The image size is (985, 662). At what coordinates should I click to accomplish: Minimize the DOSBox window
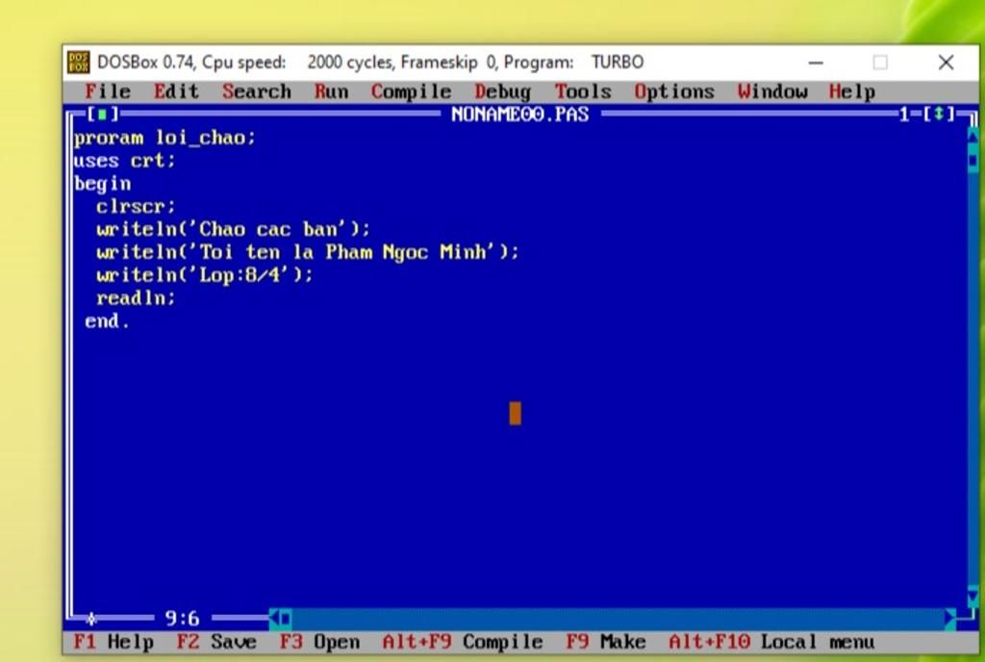(x=816, y=63)
